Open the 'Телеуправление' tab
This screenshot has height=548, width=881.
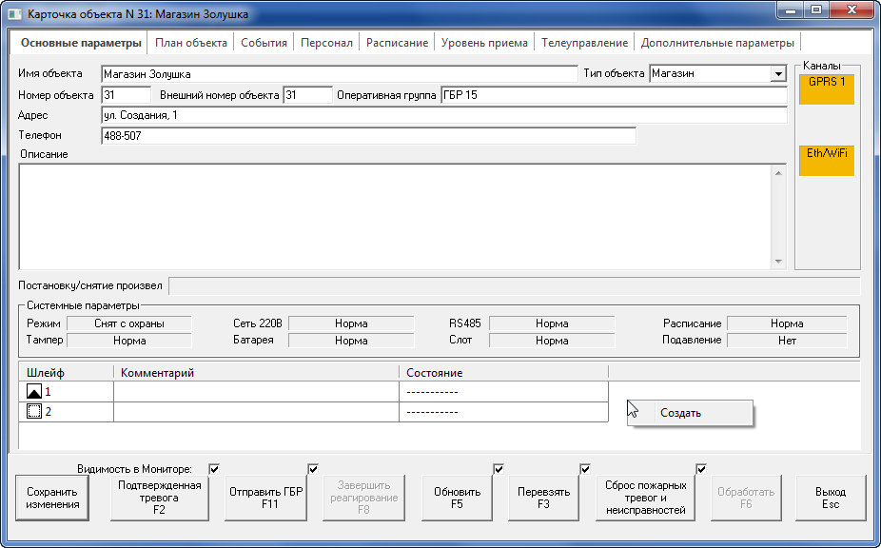[584, 43]
